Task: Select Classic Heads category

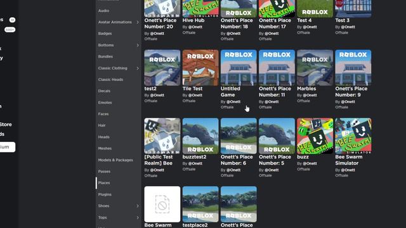Action: coord(110,79)
